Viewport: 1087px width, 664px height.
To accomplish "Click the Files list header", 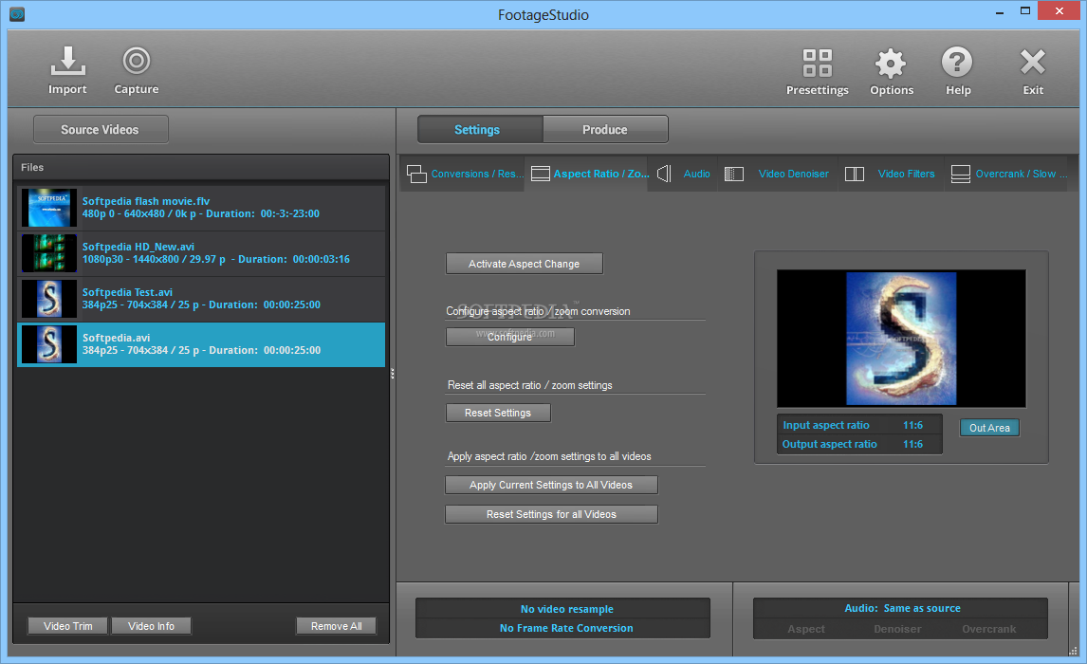I will [x=201, y=167].
